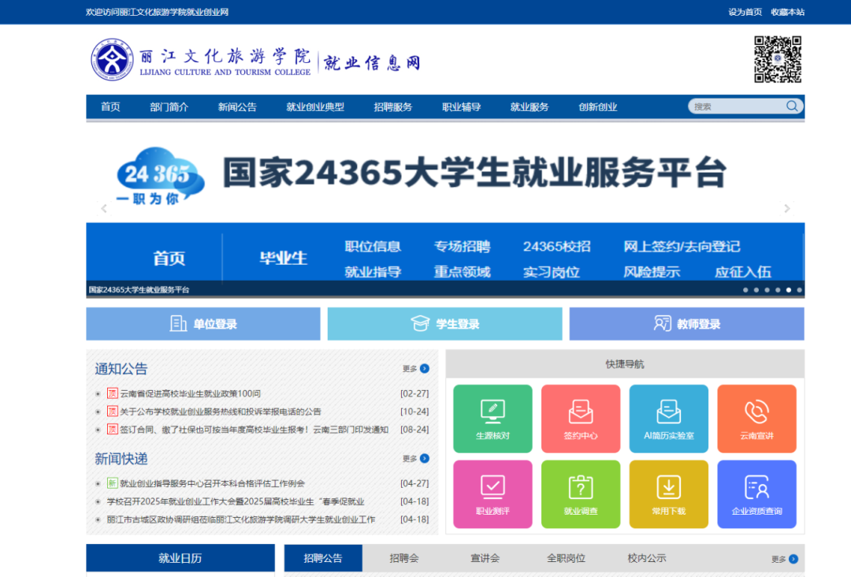The image size is (851, 577).
Task: Open 学校召开2025年就业创业工作大会 news
Action: [236, 501]
